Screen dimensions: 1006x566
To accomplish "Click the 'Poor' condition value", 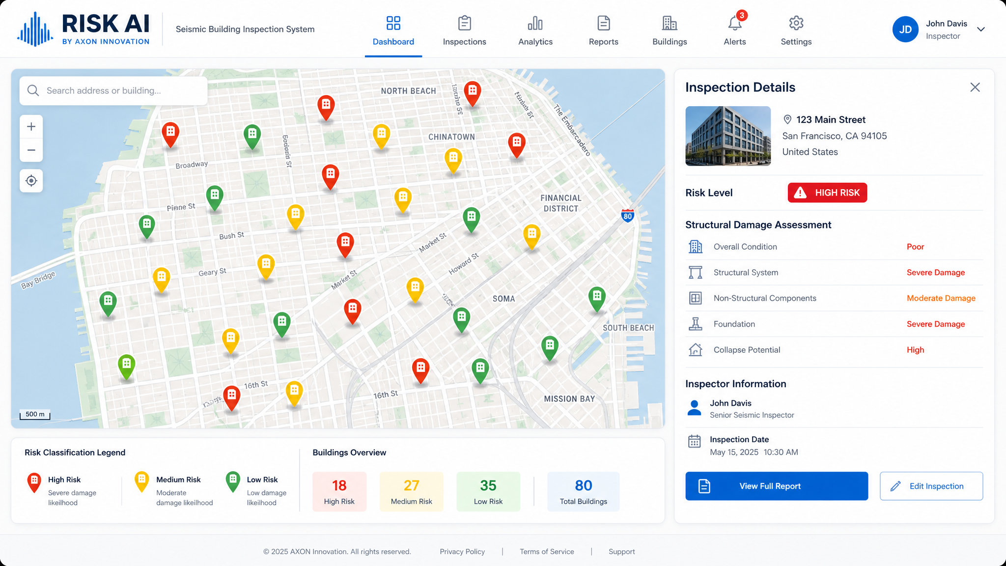I will click(915, 247).
